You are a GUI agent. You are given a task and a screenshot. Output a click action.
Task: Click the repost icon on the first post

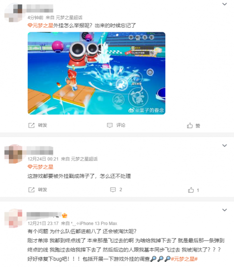pyautogui.click(x=31, y=125)
